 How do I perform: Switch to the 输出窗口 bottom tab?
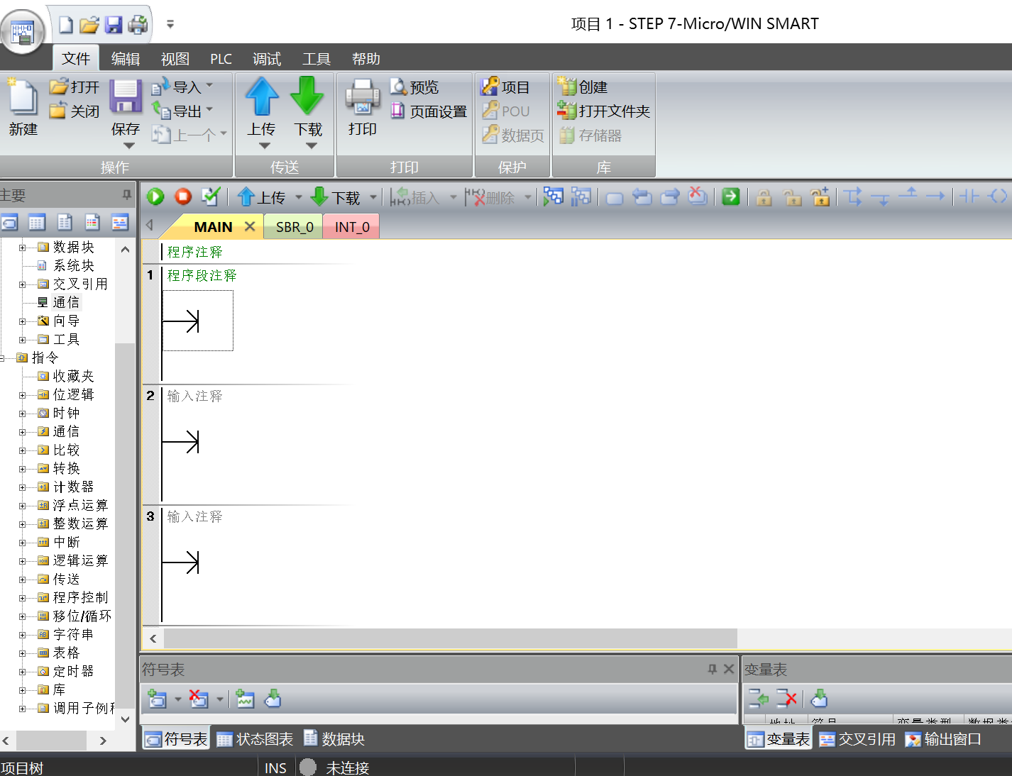[x=943, y=739]
